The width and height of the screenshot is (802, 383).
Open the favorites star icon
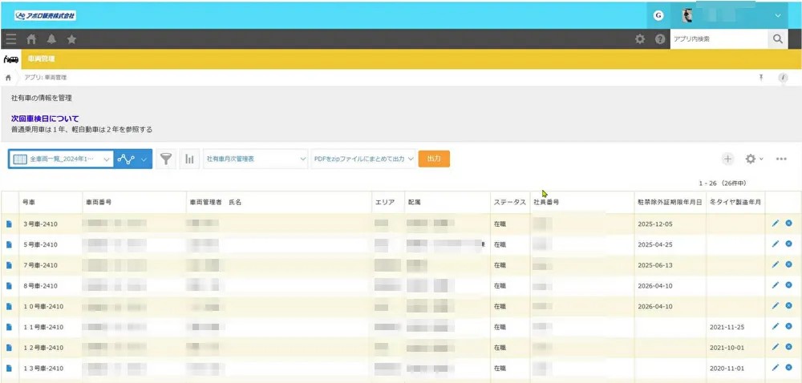(72, 38)
